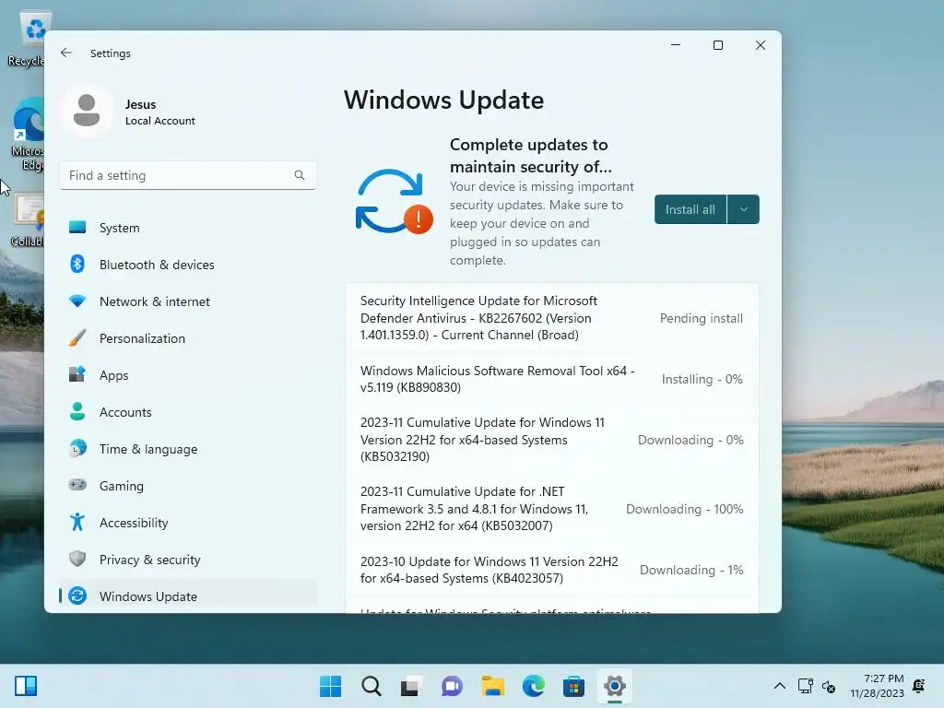Open taskbar Search
The height and width of the screenshot is (708, 944).
pyautogui.click(x=371, y=686)
